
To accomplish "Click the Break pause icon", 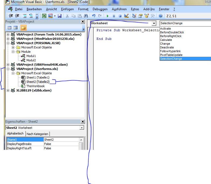I will pyautogui.click(x=114, y=16).
